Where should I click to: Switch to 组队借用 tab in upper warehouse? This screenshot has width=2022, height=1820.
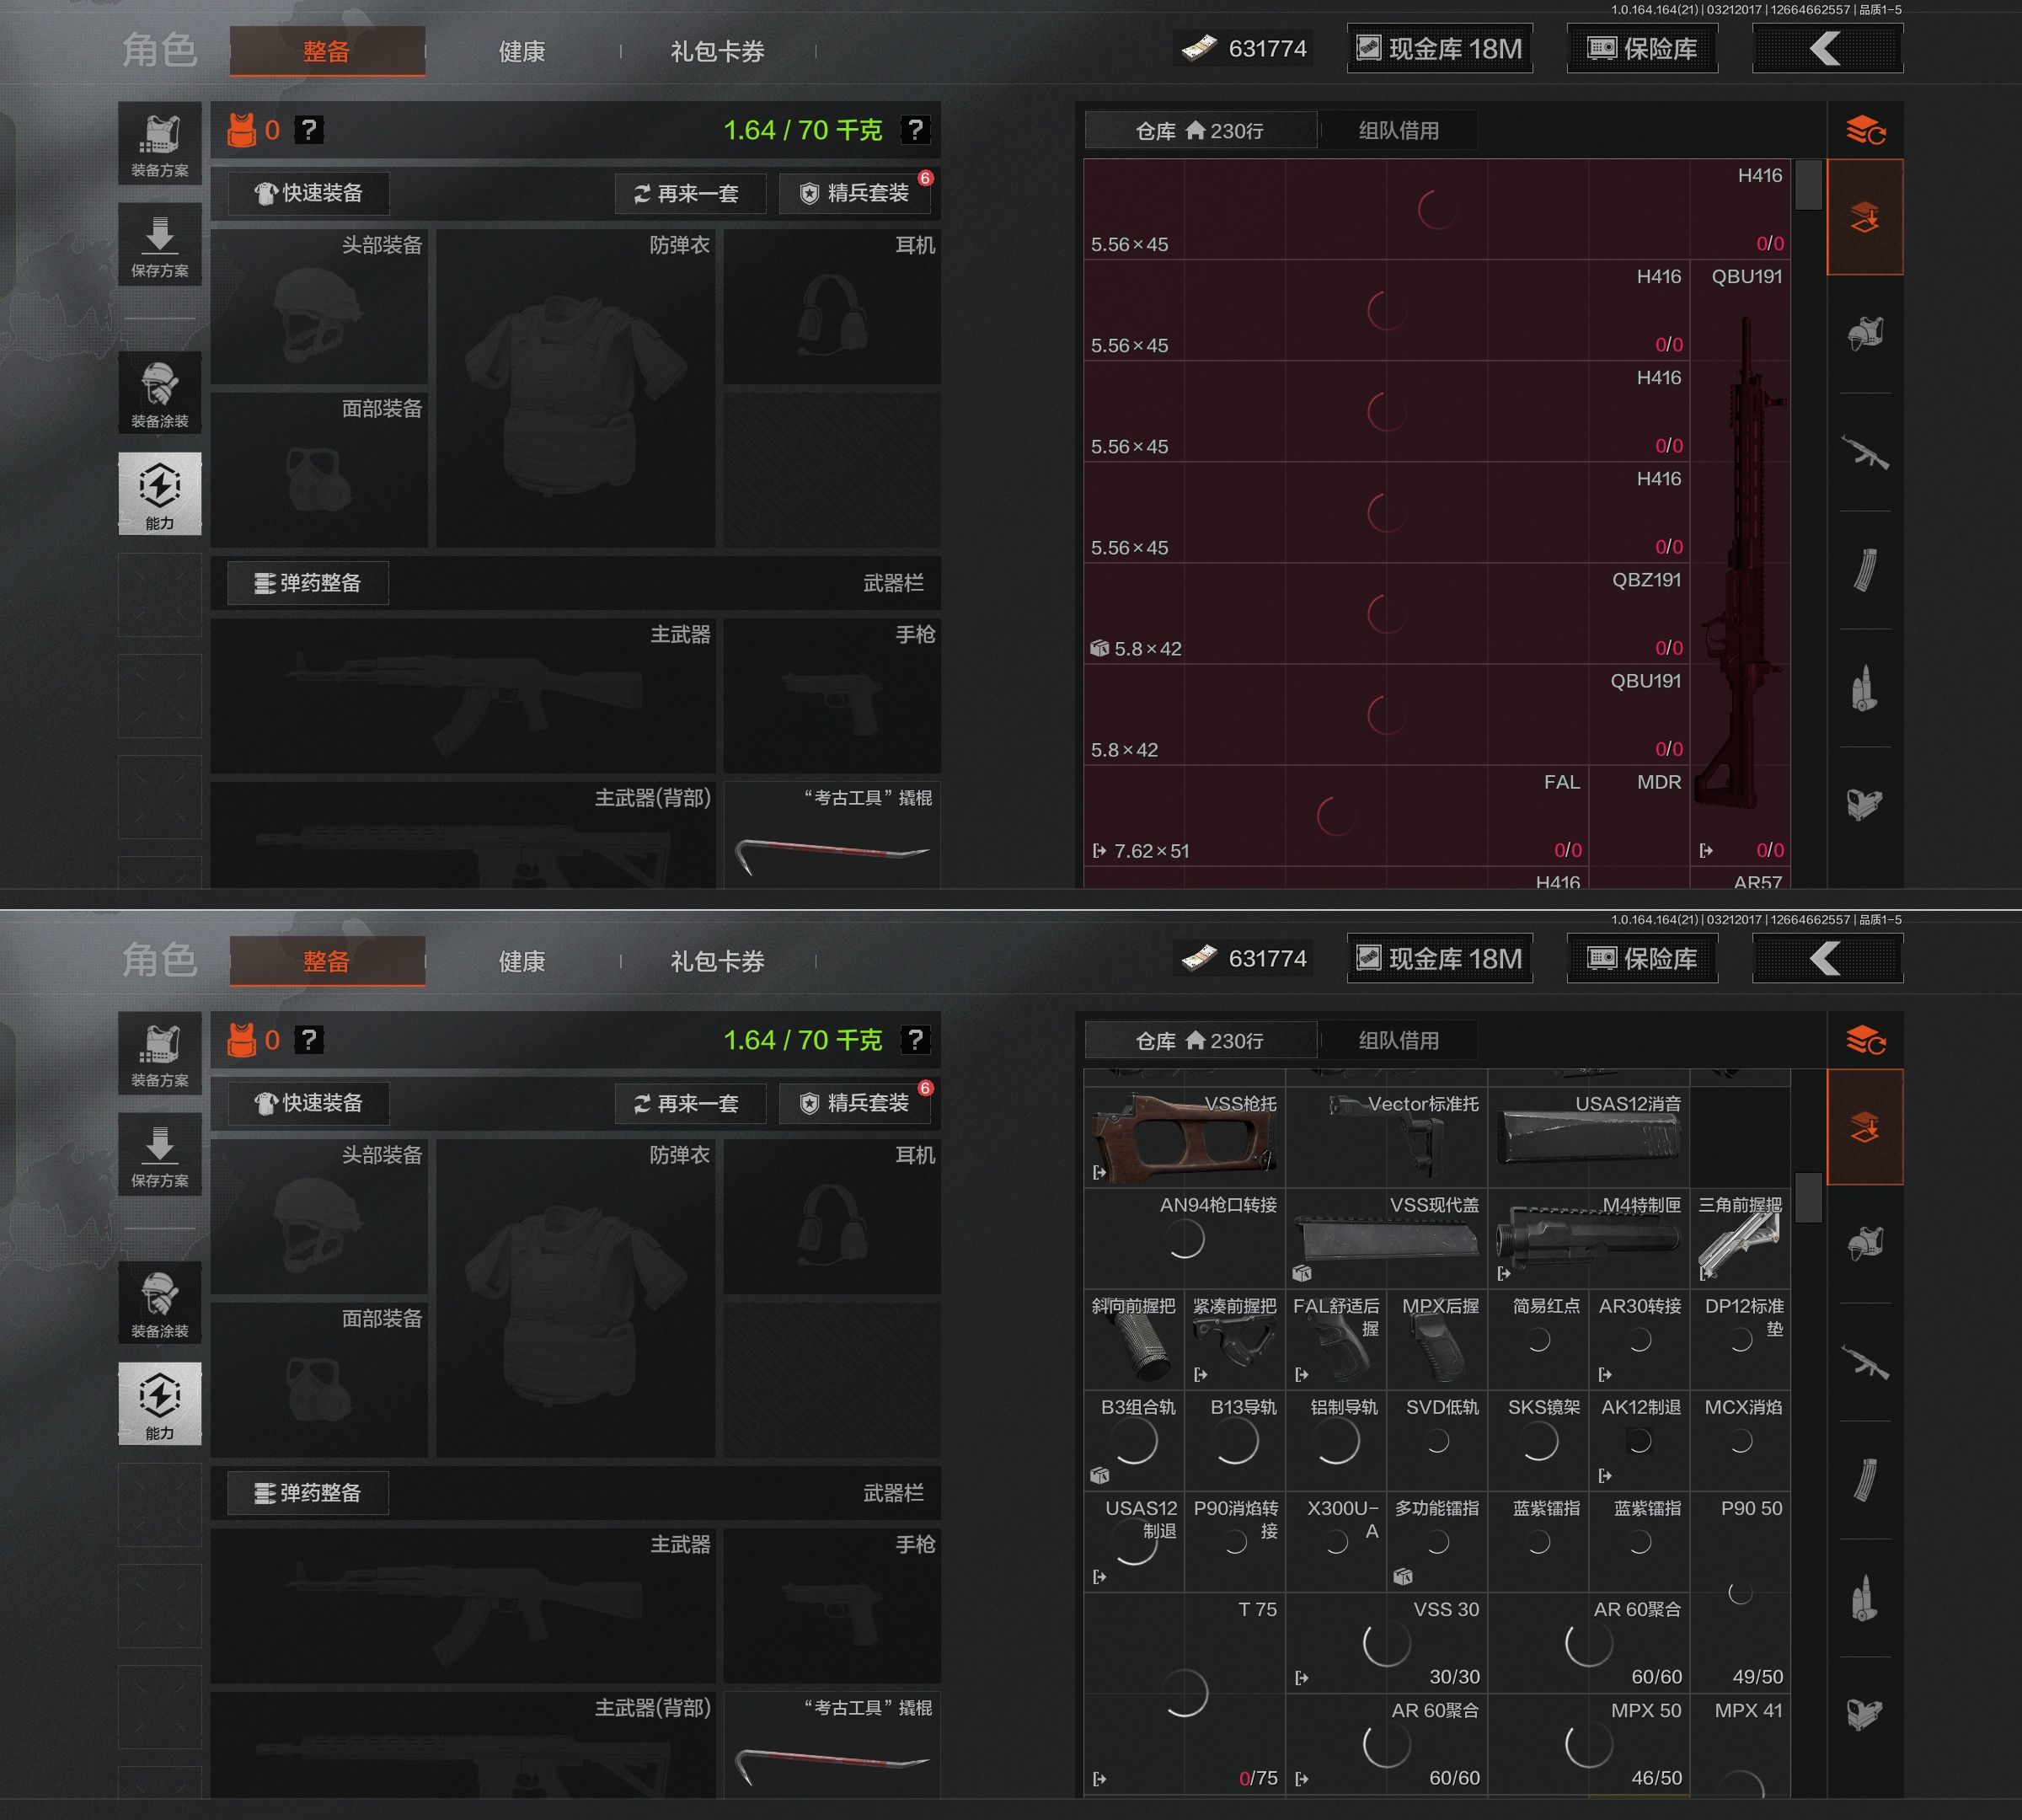tap(1398, 131)
